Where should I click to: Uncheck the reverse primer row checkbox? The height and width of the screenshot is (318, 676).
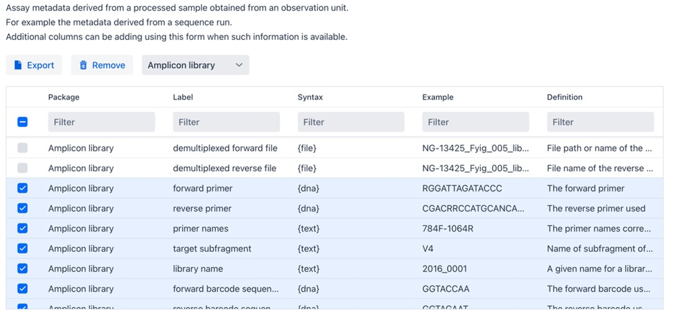23,208
